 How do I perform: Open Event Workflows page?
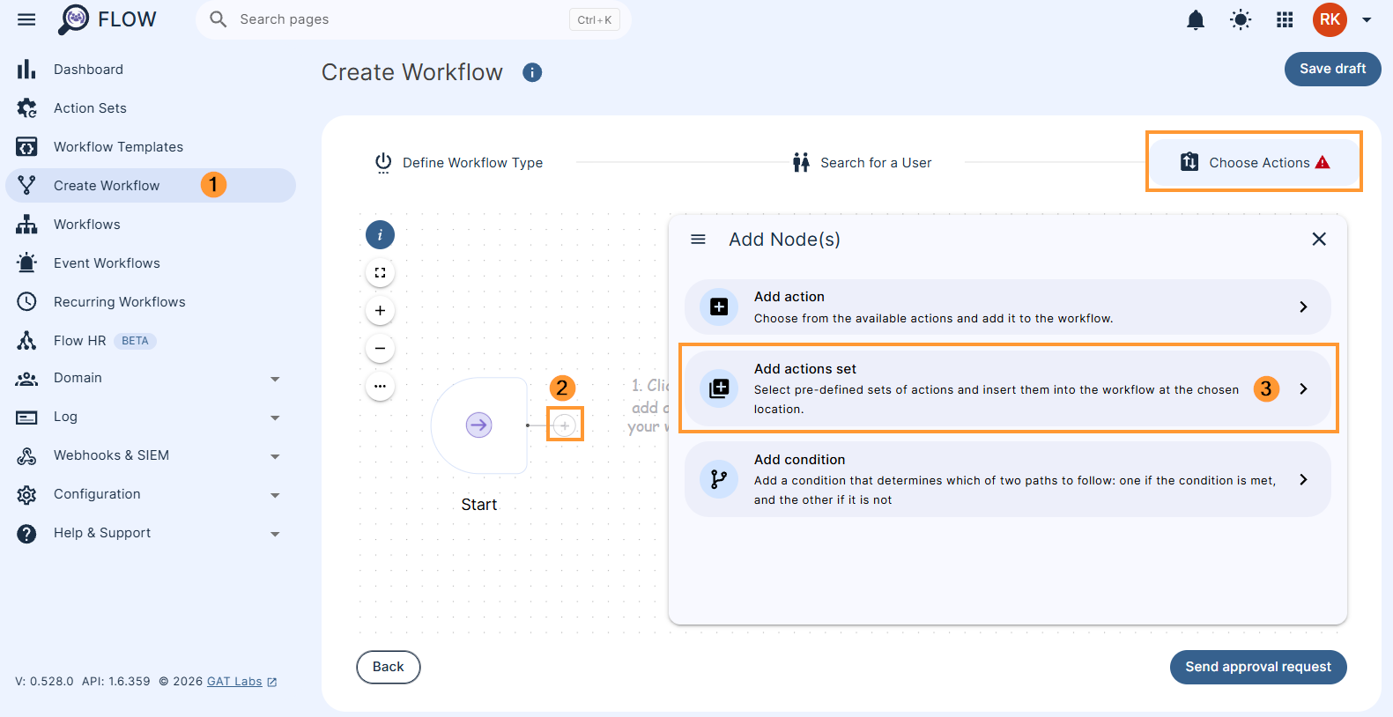[x=151, y=263]
